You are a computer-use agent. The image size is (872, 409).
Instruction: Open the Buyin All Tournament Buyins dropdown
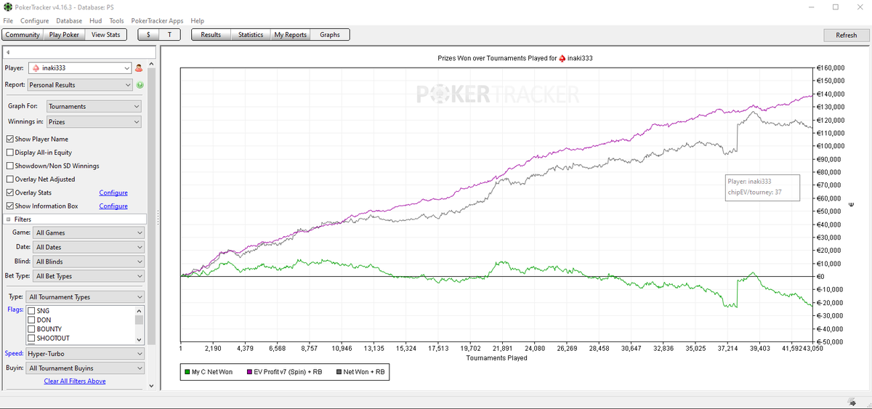click(x=85, y=368)
